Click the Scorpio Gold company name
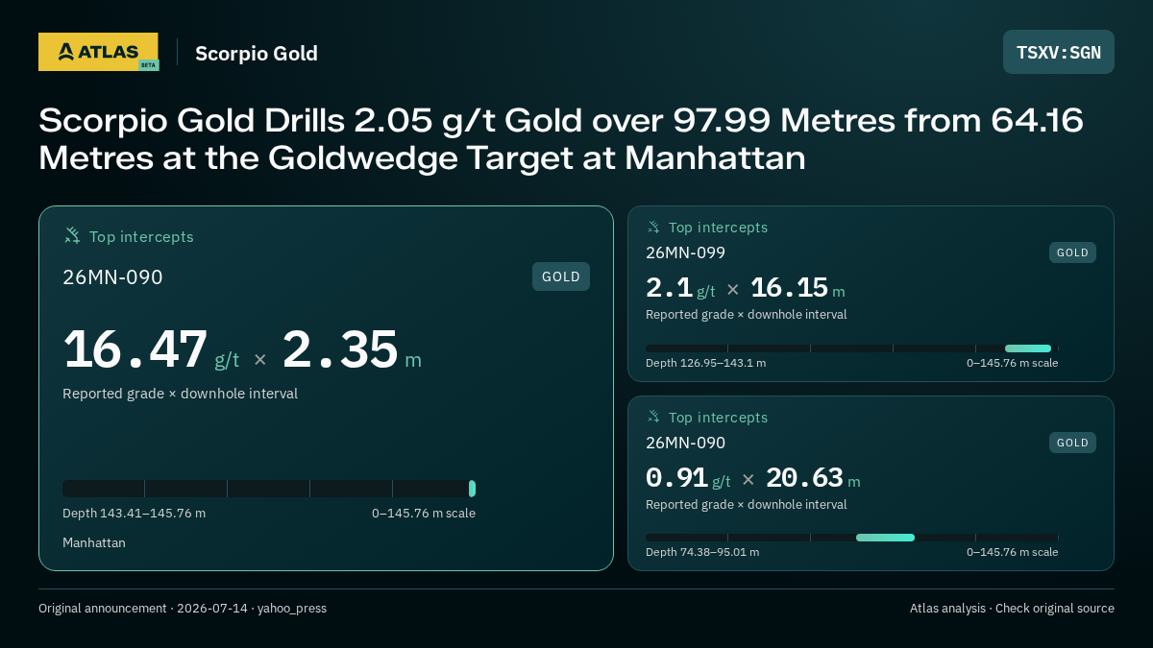 pos(257,53)
